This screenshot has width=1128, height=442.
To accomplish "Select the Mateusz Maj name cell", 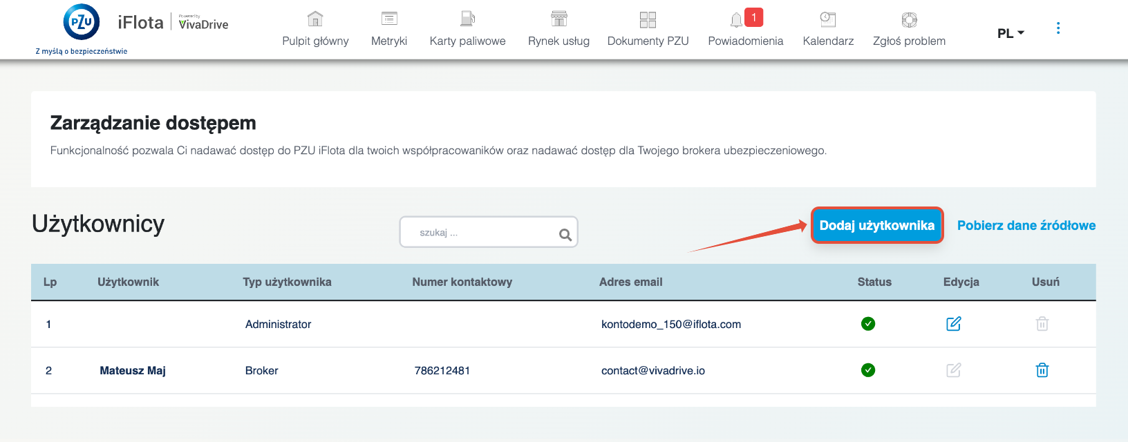I will point(133,371).
